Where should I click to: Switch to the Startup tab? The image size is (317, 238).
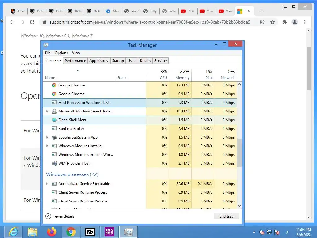[x=118, y=61]
